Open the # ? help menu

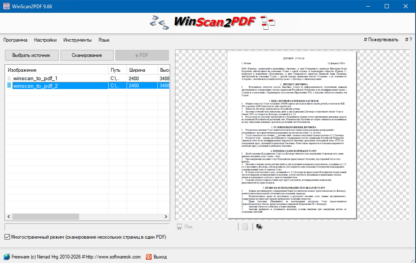click(408, 40)
